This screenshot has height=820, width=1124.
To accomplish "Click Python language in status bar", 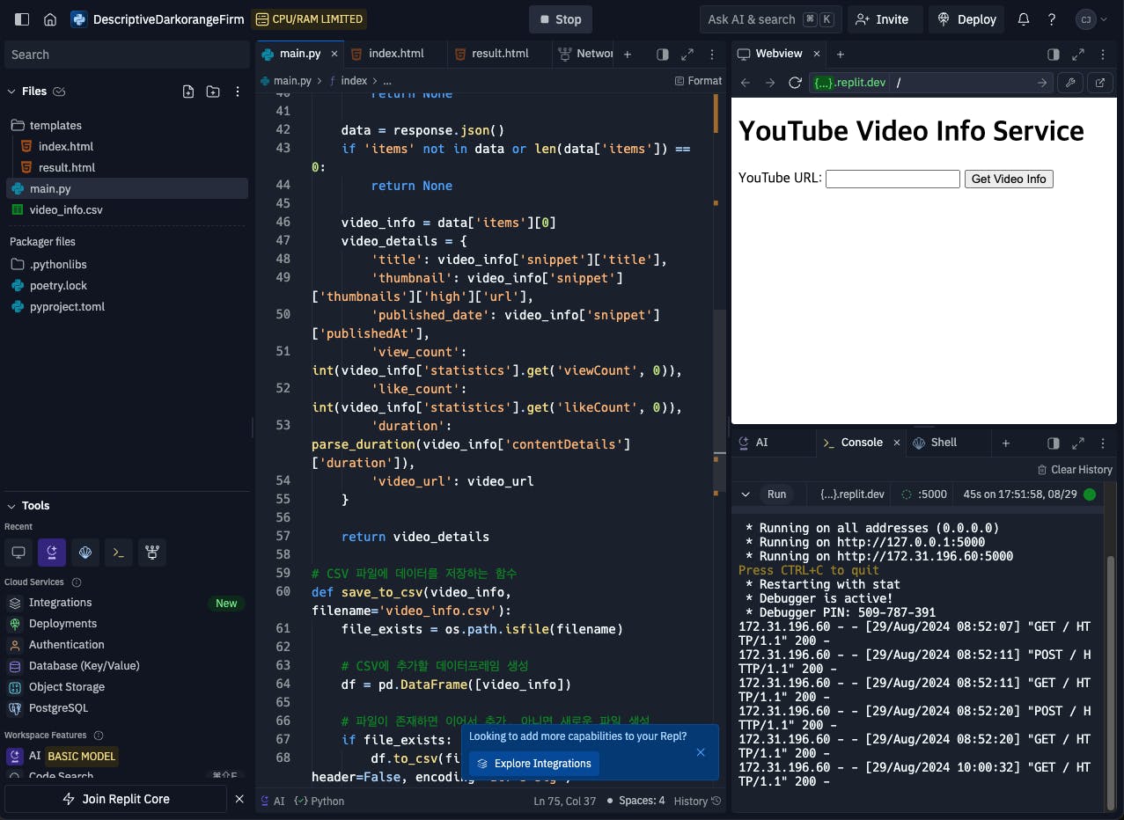I will [x=320, y=801].
